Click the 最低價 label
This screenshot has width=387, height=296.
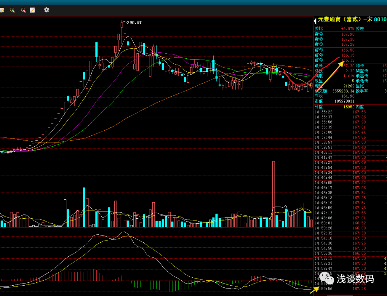pos(362,81)
